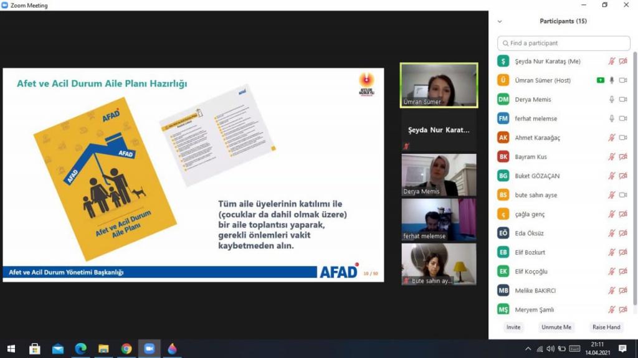Viewport: 638px width, 358px height.
Task: Collapse the Participants panel with the chevron
Action: pos(499,21)
